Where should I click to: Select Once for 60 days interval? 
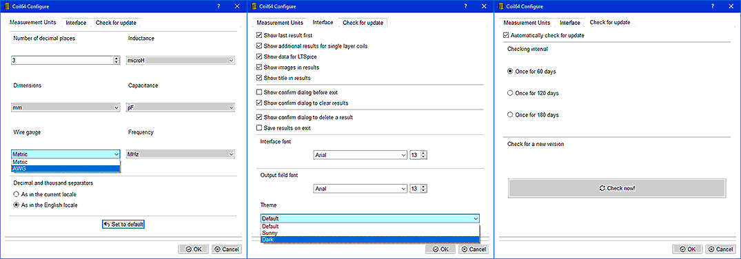531,72
